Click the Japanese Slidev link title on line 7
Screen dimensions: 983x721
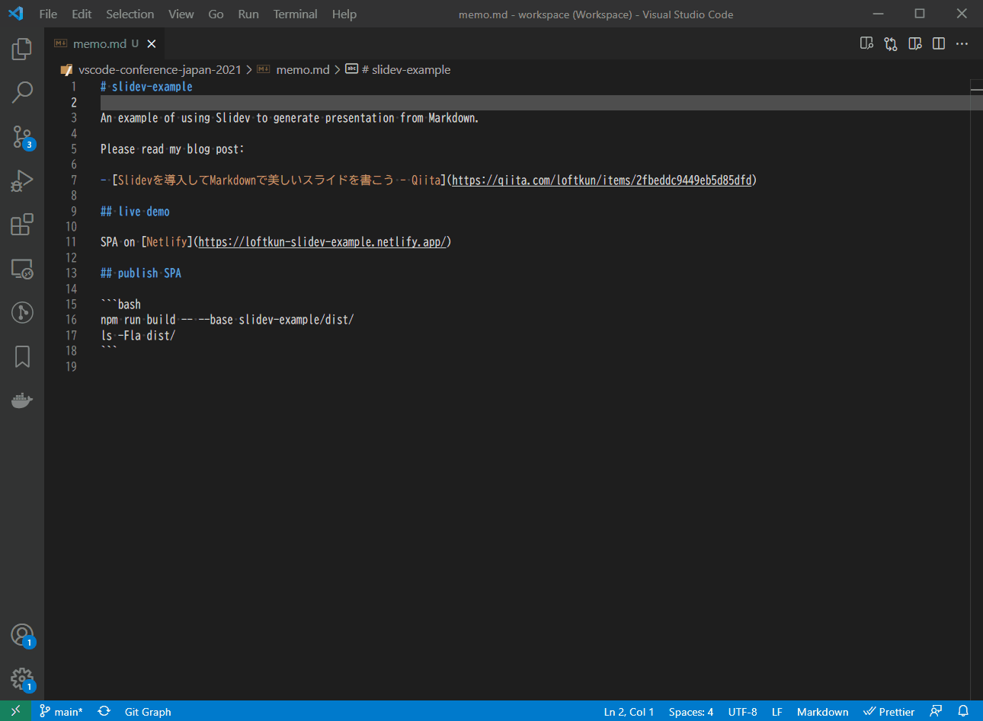pos(279,180)
